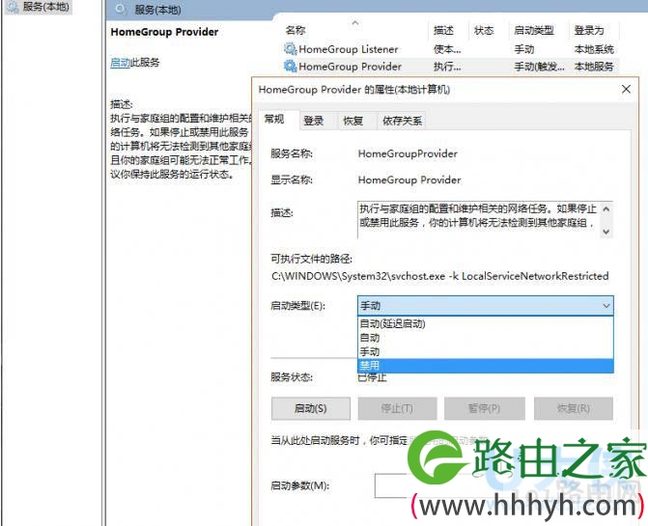The height and width of the screenshot is (526, 648).
Task: Click the 本地系统 logon cell
Action: 594,49
